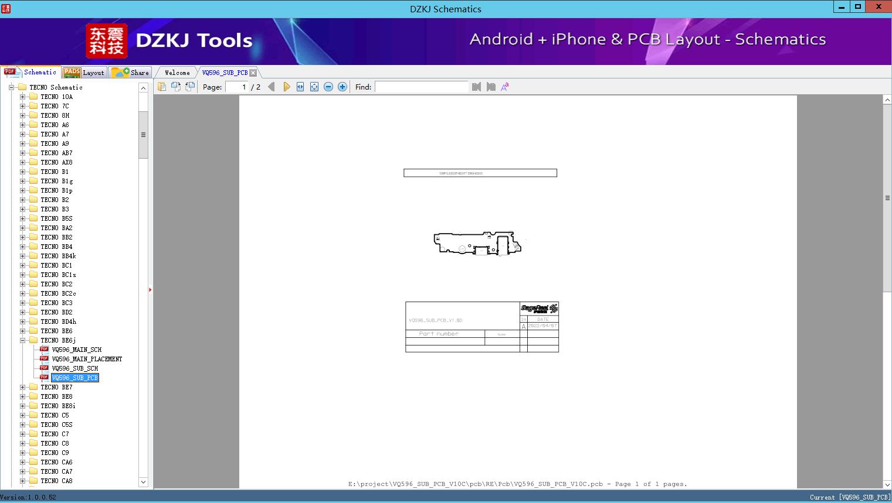The width and height of the screenshot is (892, 503).
Task: Click the fit page icon
Action: pyautogui.click(x=314, y=87)
